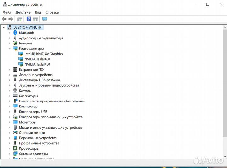Collapse the Видеоадаптеры category
This screenshot has width=227, height=168.
point(9,49)
